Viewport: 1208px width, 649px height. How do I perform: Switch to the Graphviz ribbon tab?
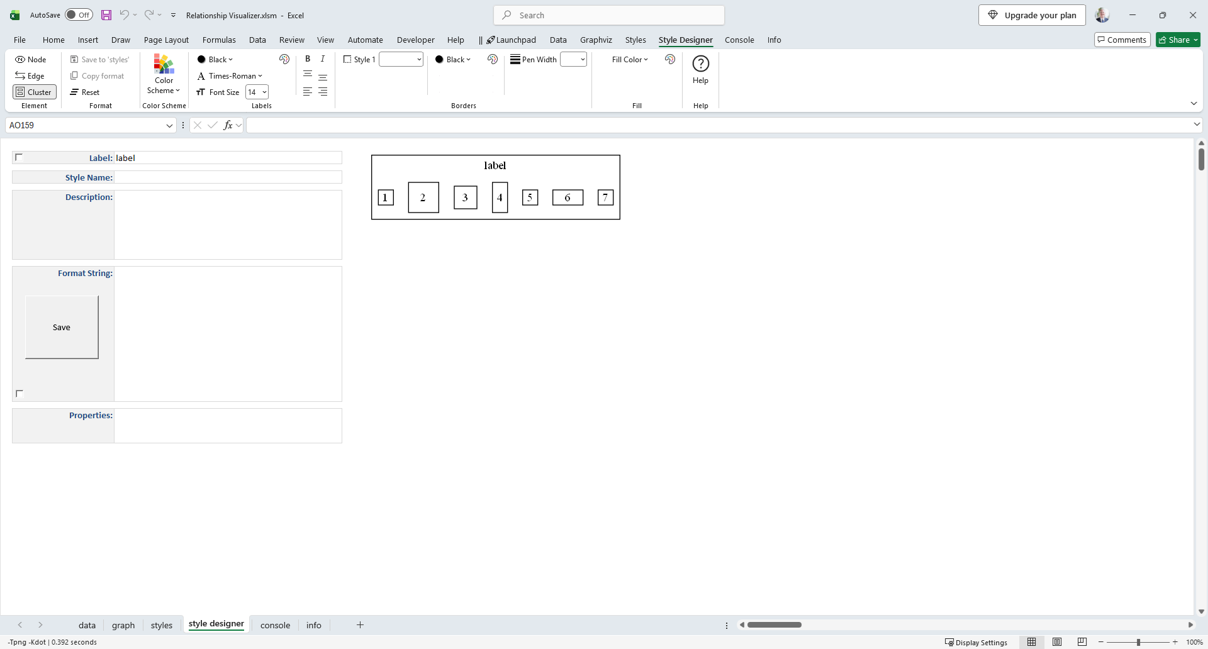click(x=596, y=40)
